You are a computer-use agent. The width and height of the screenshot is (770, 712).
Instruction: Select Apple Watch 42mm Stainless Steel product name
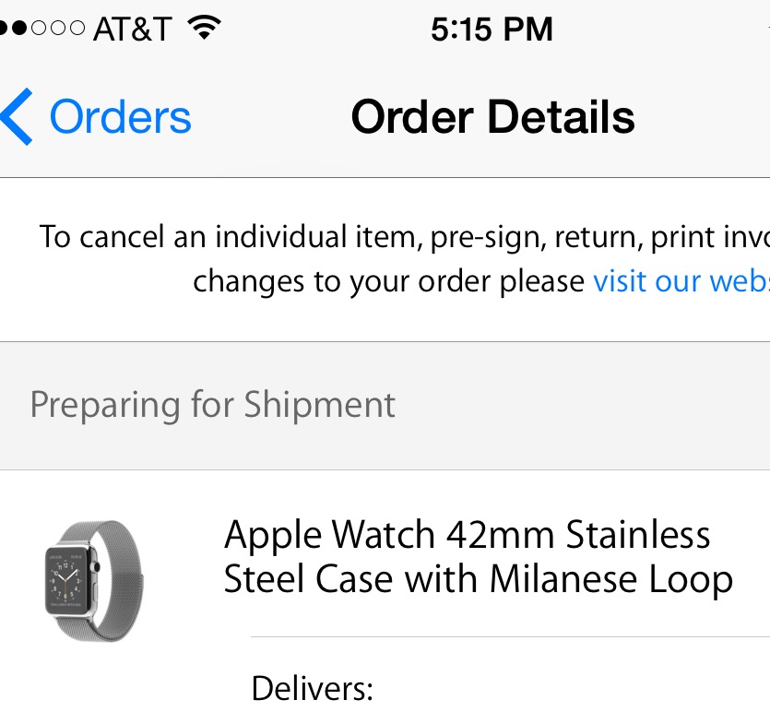[x=479, y=556]
